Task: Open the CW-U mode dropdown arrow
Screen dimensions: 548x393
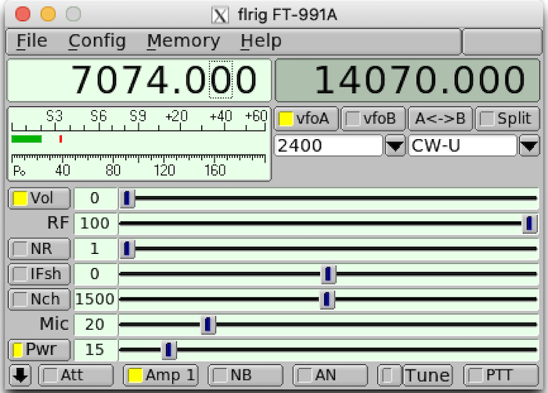Action: tap(530, 145)
